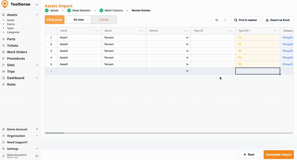
Task: Log out using the exit icon
Action: (x=37, y=156)
